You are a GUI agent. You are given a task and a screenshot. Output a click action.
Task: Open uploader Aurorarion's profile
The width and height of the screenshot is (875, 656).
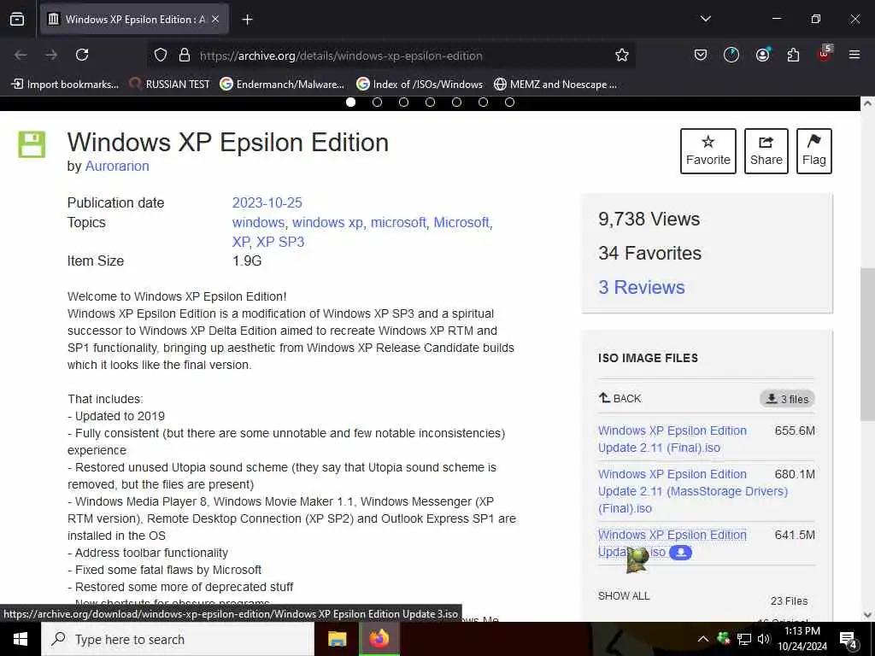coord(117,167)
